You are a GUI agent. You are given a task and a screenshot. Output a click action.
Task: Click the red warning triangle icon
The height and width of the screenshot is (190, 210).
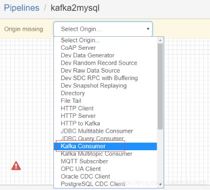coord(16,166)
